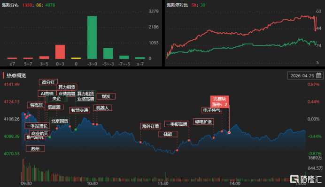
Task: Click the 绿电扩张 hotspot label
Action: [203, 122]
